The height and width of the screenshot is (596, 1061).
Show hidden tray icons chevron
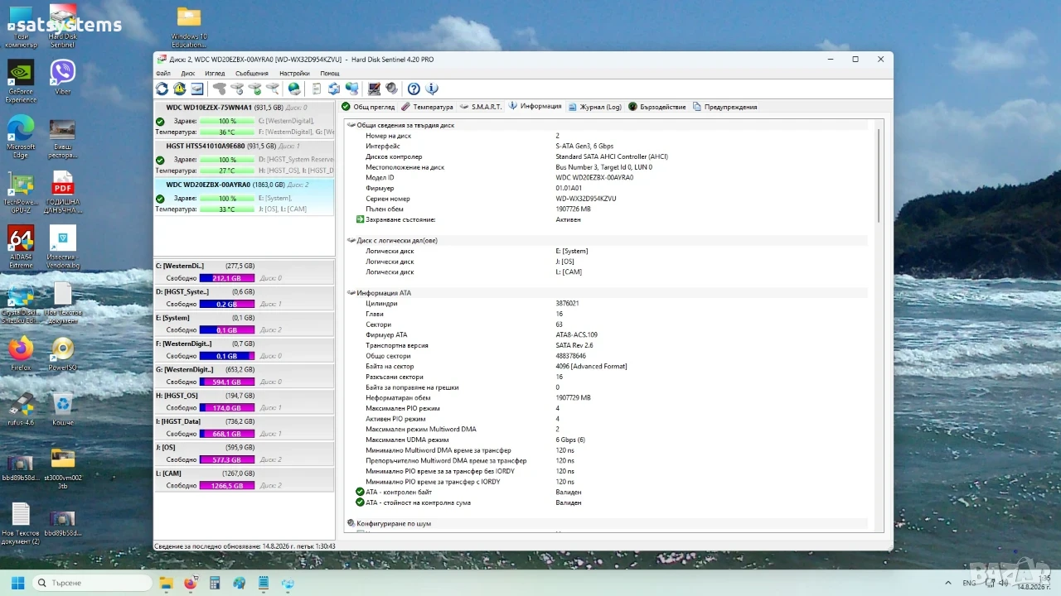click(947, 583)
